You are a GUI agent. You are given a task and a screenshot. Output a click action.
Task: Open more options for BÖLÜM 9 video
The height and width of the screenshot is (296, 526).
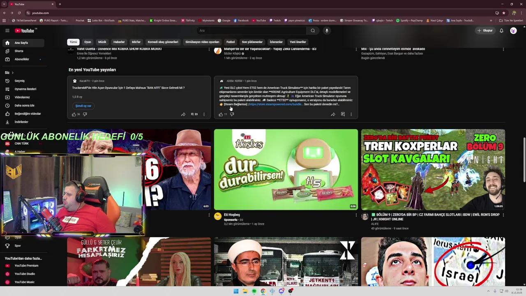503,215
